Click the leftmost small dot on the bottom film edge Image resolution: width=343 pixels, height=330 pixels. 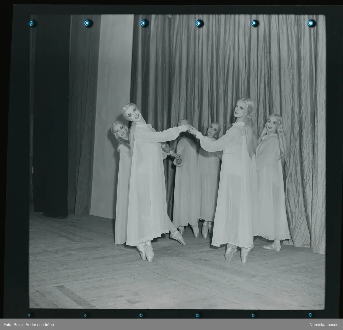[x=30, y=315]
